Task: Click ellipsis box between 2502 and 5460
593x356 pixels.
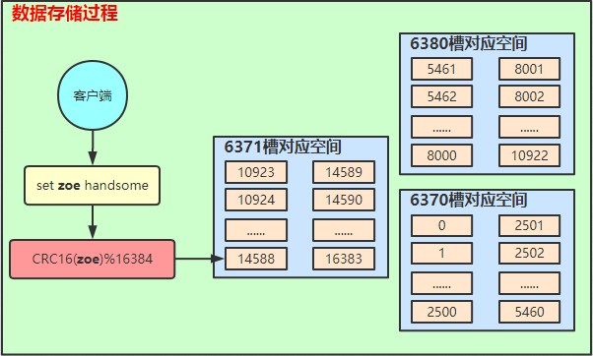Action: [530, 283]
